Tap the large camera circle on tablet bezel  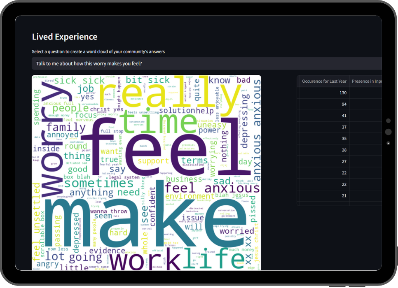[388, 132]
